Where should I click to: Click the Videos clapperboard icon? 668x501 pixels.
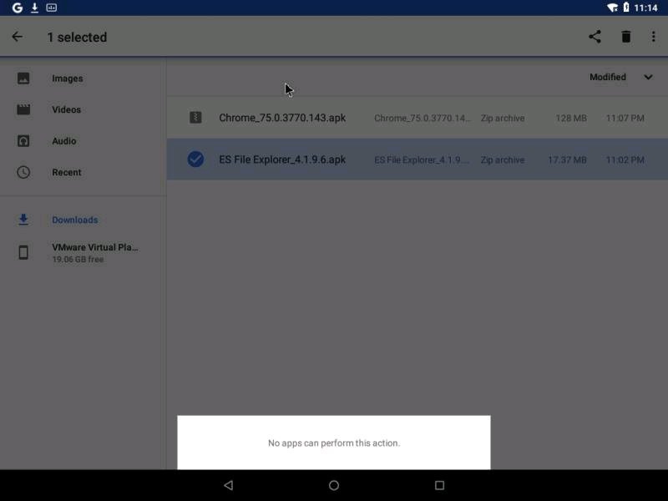click(23, 109)
